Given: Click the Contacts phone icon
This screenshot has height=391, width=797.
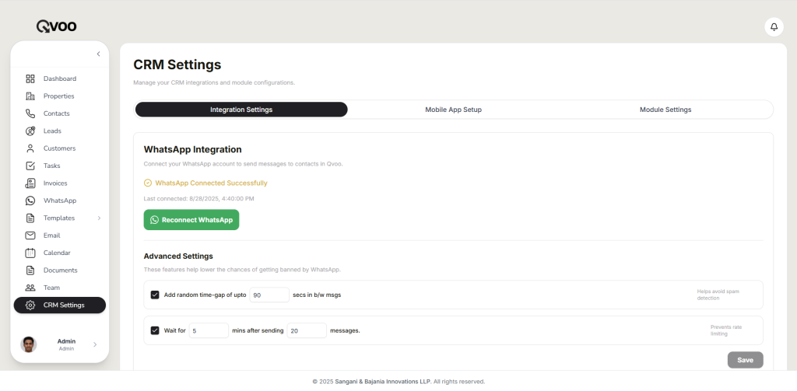Looking at the screenshot, I should [30, 113].
